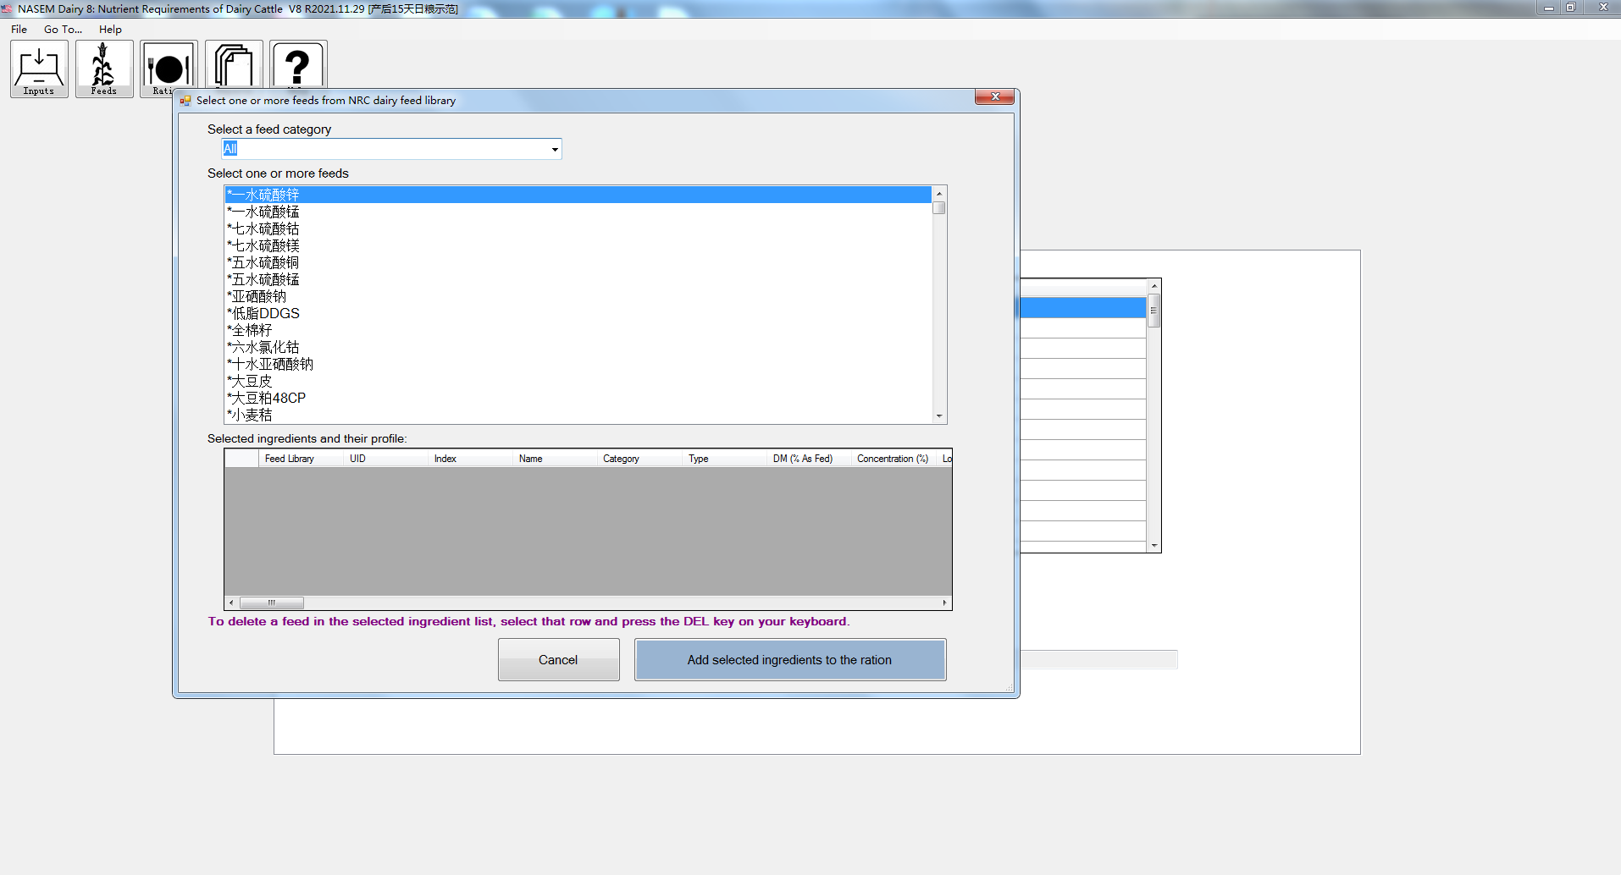Select feed *五水硫酸铜
1621x875 pixels.
coord(578,262)
